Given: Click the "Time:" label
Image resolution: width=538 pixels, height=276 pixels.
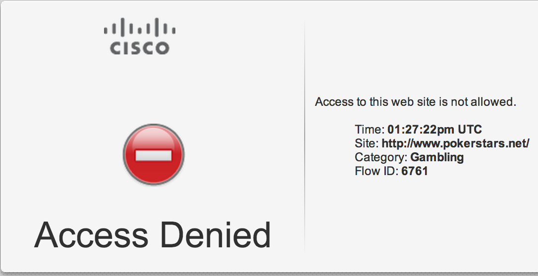Looking at the screenshot, I should [x=370, y=130].
